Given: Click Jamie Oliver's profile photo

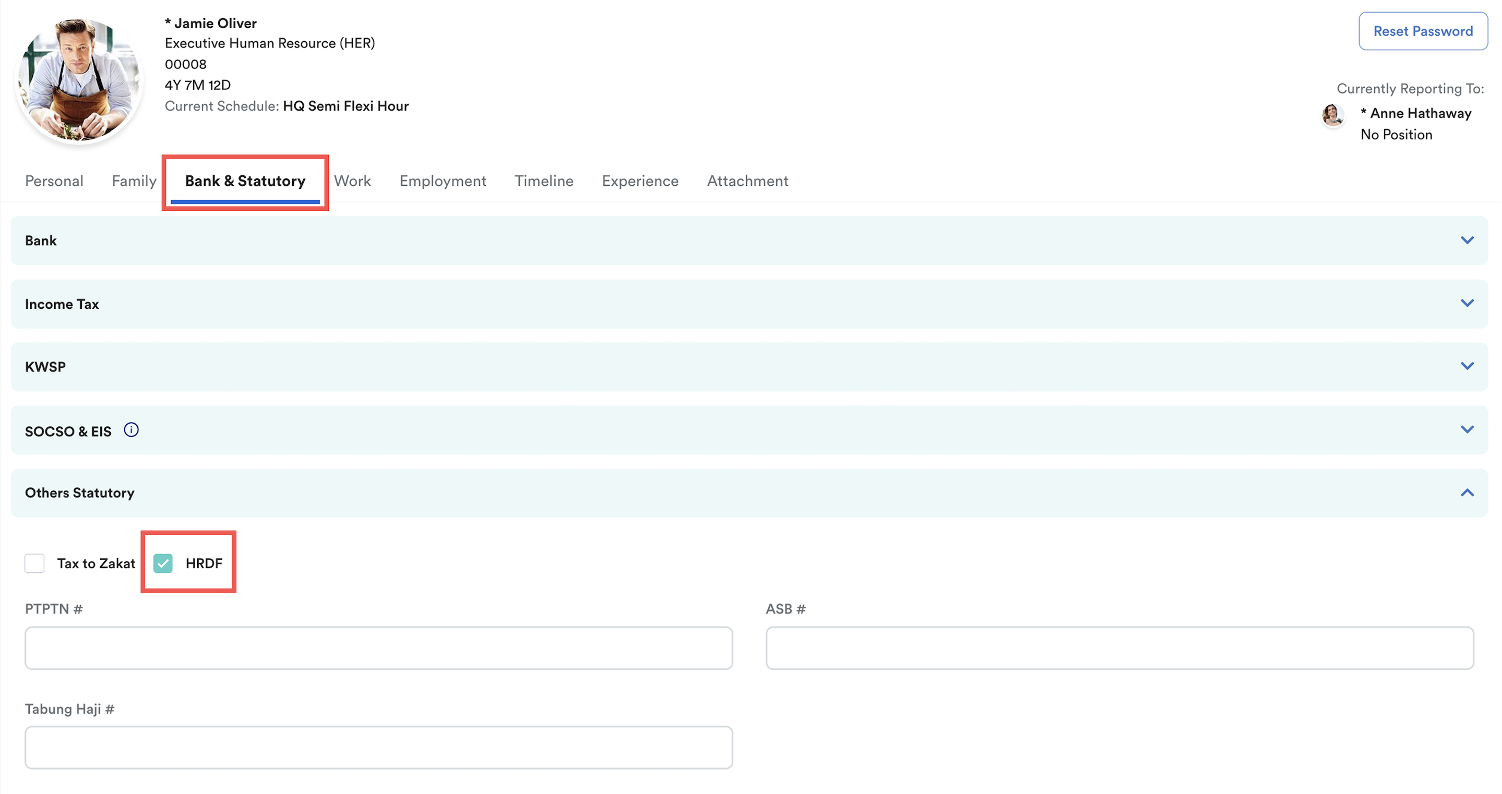Looking at the screenshot, I should pos(79,79).
